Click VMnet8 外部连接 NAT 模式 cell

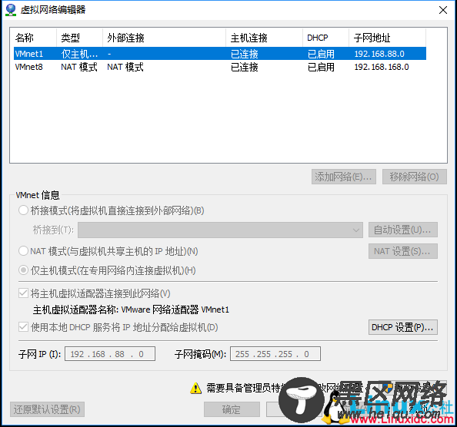pos(125,67)
